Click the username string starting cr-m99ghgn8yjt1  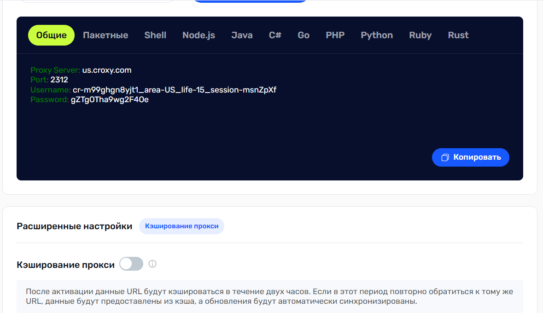(174, 90)
